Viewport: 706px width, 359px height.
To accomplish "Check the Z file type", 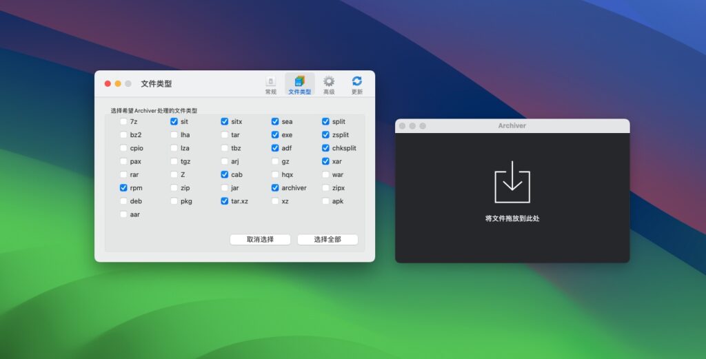I will pyautogui.click(x=174, y=174).
